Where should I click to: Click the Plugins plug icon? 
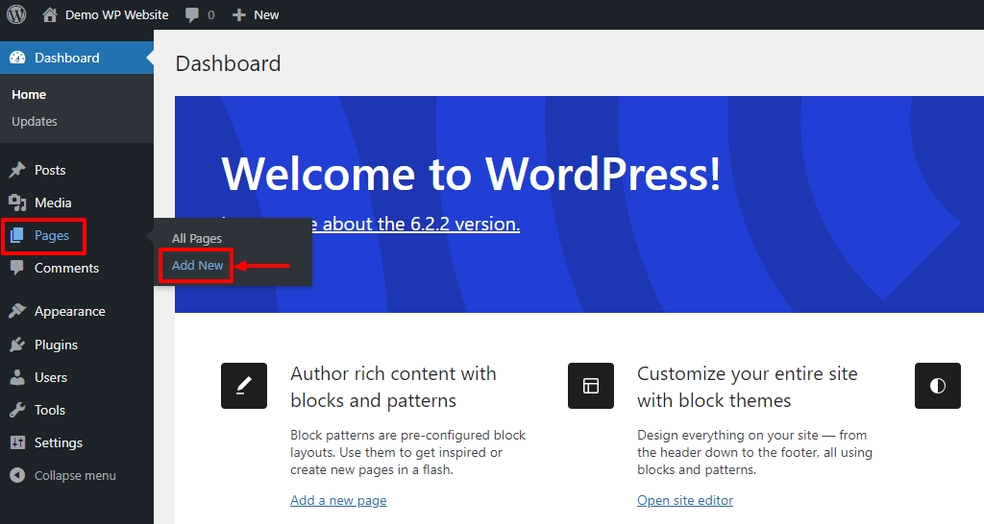point(17,345)
